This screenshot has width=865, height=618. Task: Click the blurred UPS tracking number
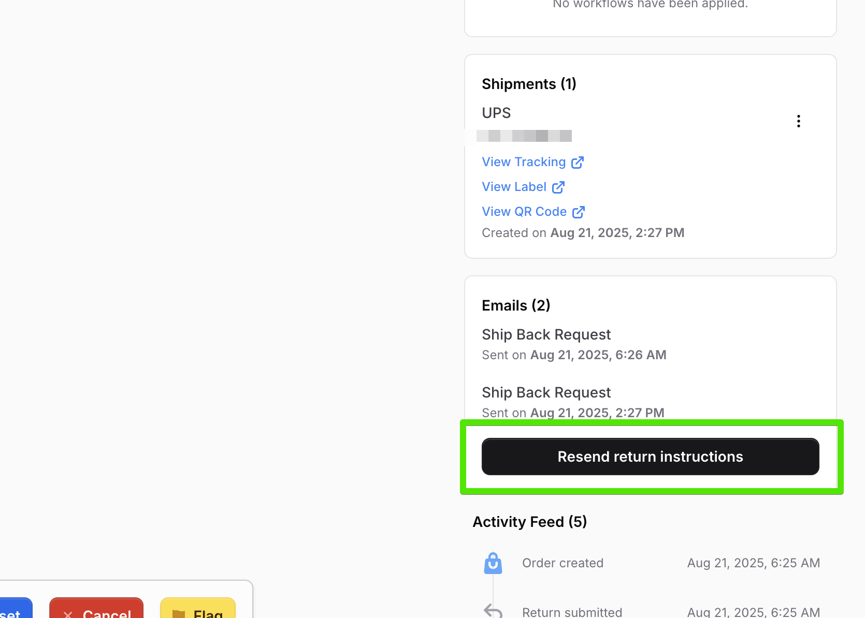click(x=524, y=136)
